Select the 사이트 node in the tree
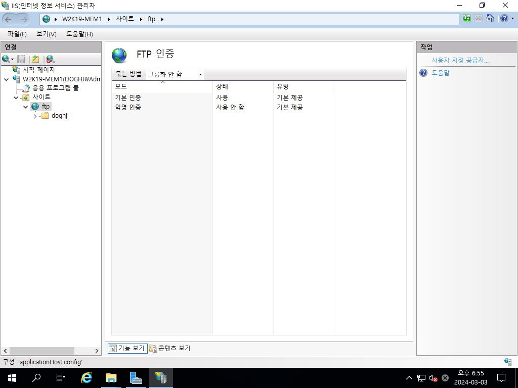 coord(41,97)
